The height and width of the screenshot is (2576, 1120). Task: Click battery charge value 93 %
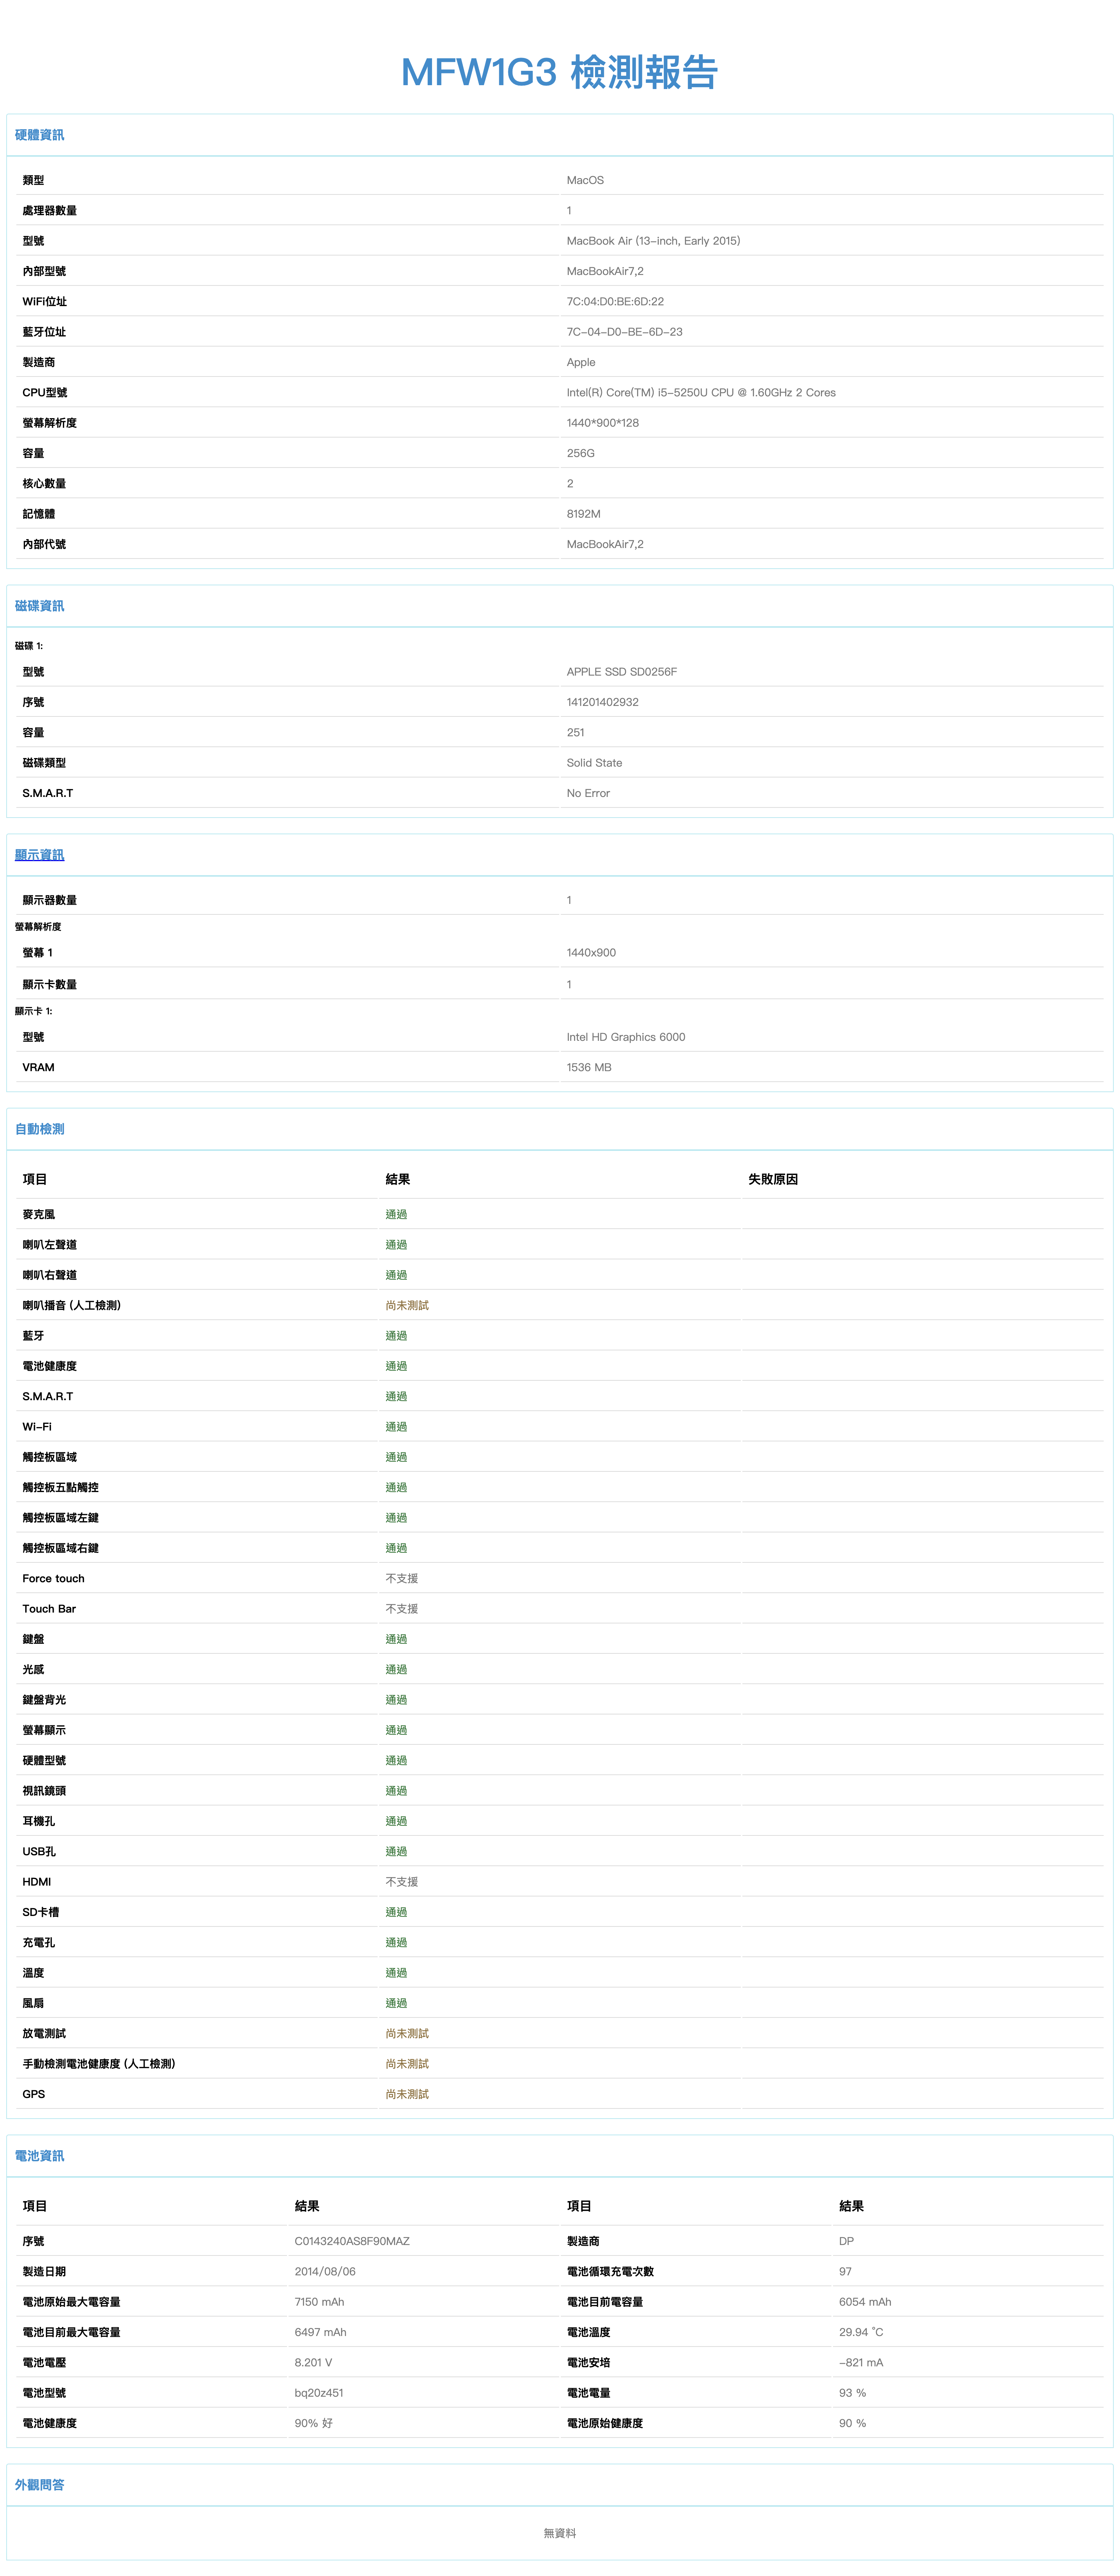pos(852,2393)
